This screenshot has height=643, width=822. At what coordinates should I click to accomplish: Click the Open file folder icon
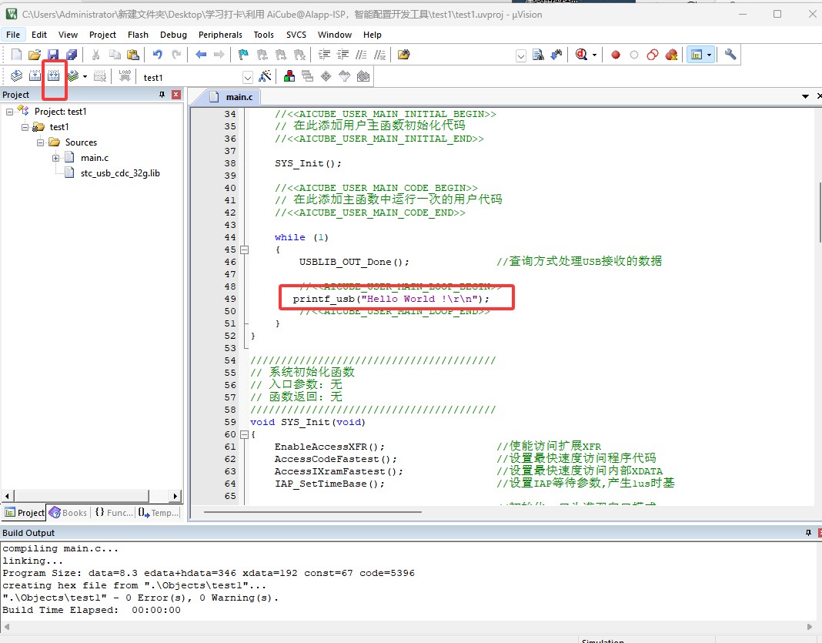point(35,55)
